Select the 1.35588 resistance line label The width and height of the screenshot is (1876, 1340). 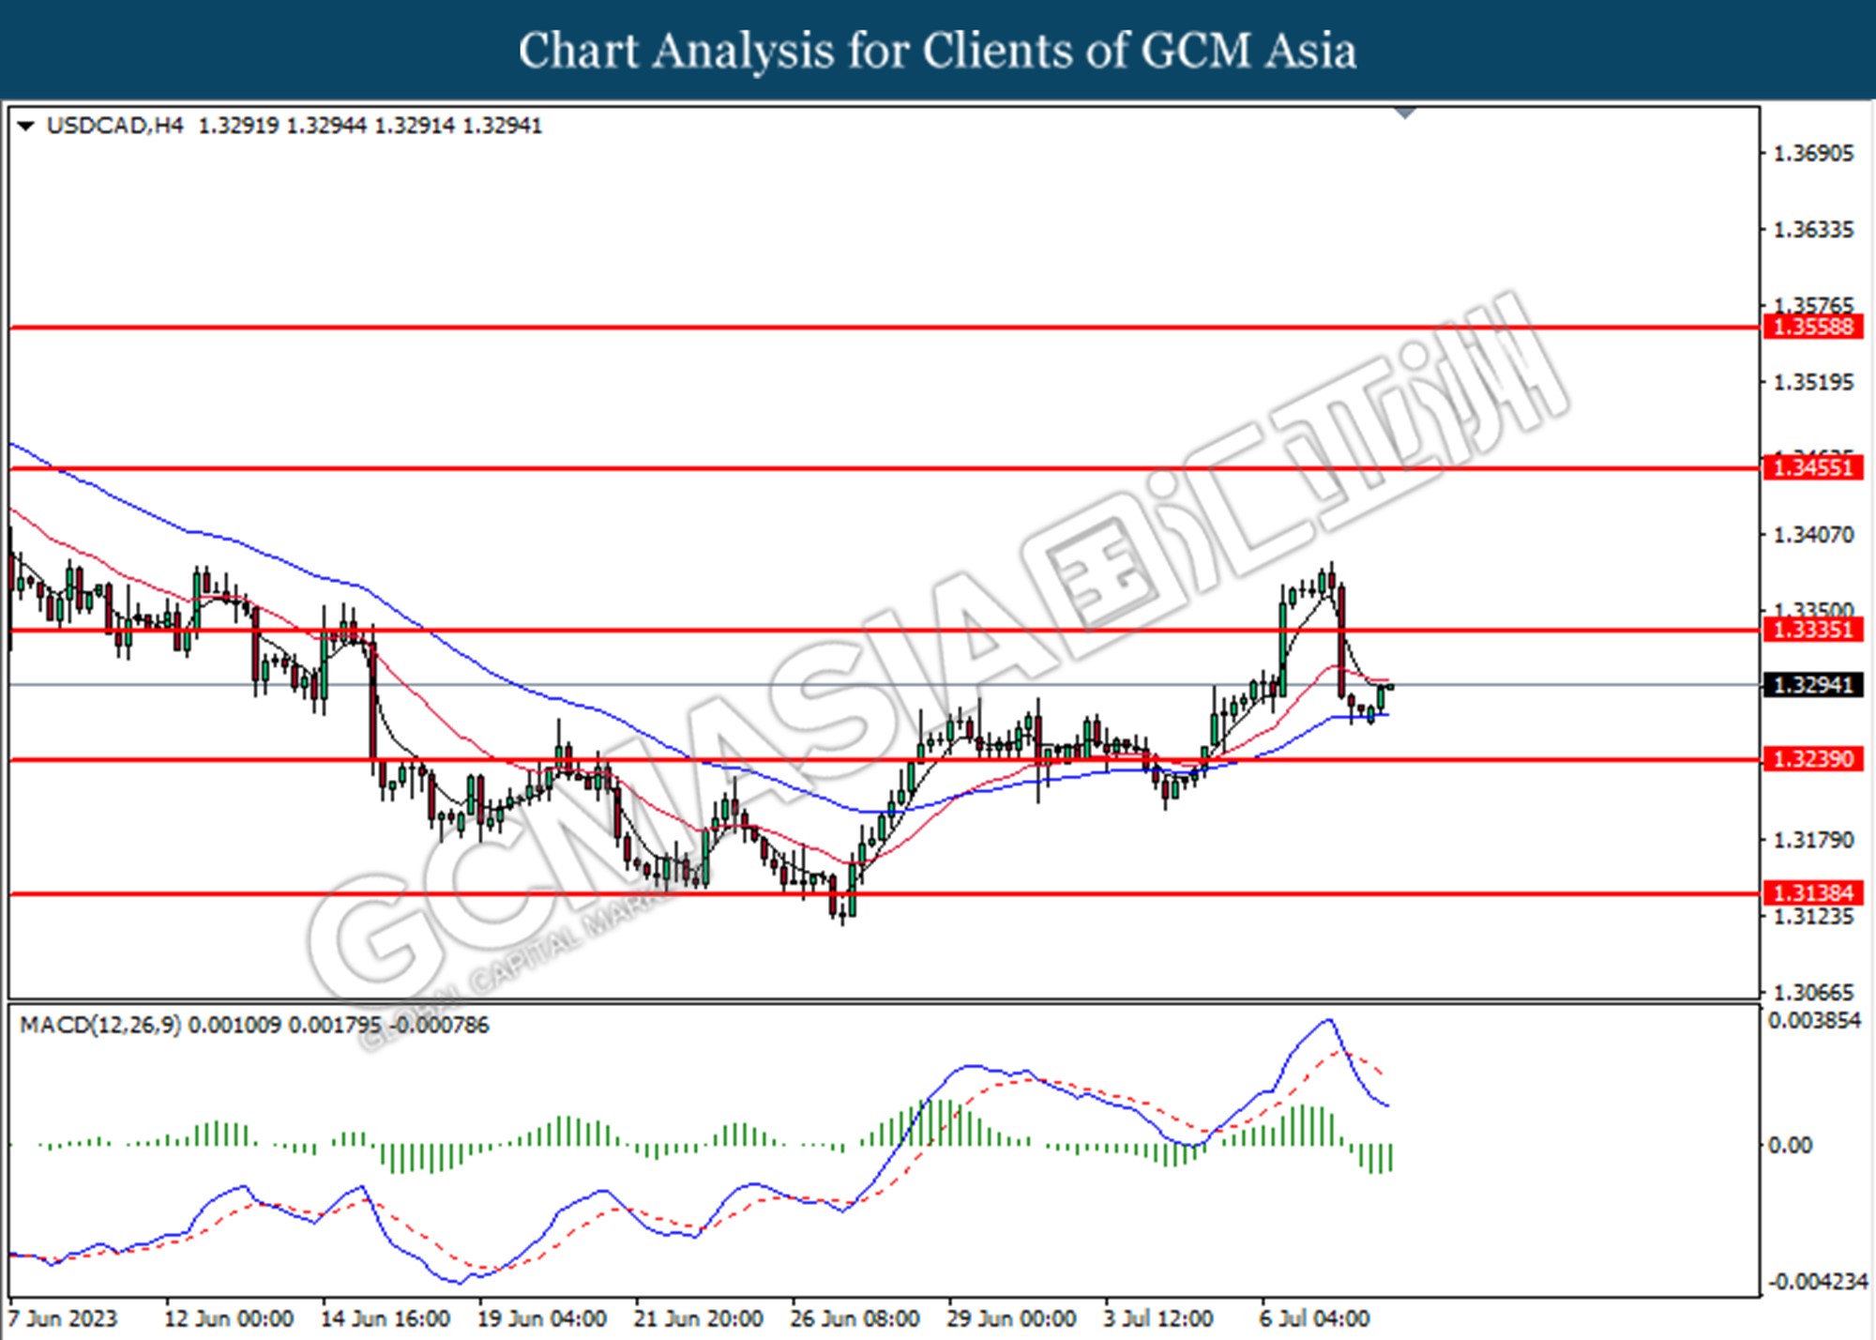point(1813,327)
